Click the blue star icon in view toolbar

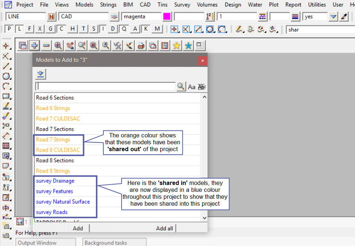188,45
